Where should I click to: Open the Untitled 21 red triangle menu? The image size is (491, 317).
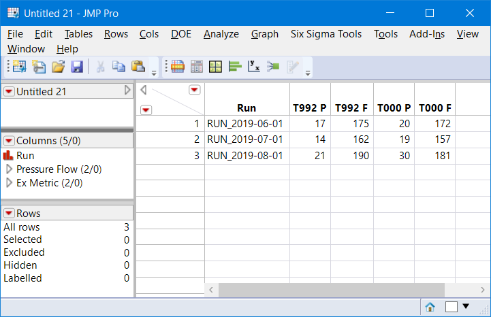9,91
